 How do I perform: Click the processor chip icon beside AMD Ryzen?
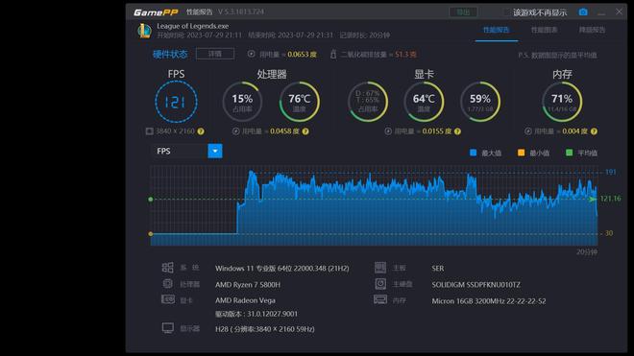pos(167,284)
